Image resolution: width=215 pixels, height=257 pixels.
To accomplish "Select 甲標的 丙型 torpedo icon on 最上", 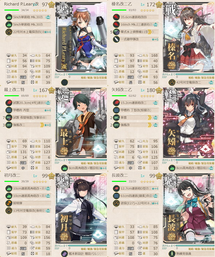I will tap(9, 110).
